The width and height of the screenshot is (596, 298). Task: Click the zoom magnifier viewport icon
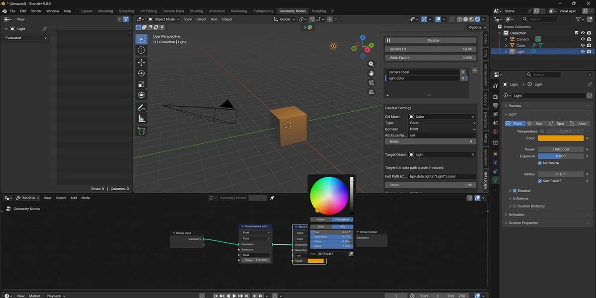371,64
